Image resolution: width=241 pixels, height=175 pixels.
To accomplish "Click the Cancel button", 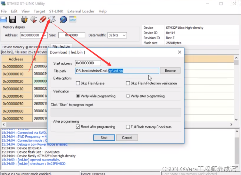I will pyautogui.click(x=127, y=138).
